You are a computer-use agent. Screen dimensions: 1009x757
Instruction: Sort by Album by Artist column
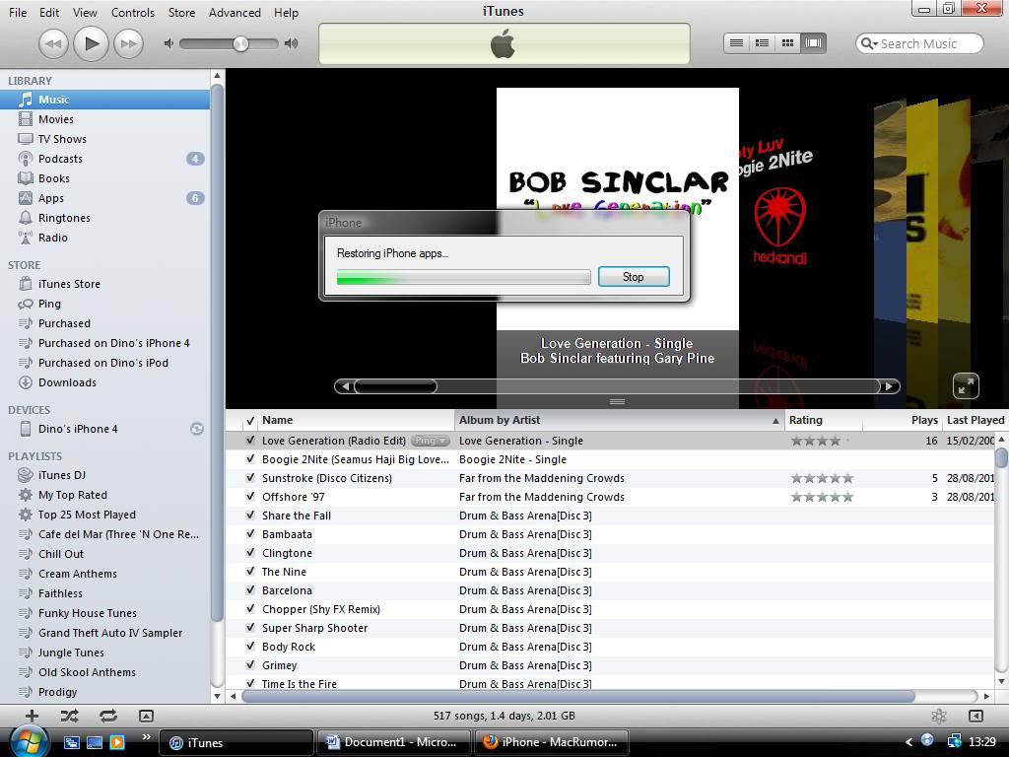coord(619,420)
